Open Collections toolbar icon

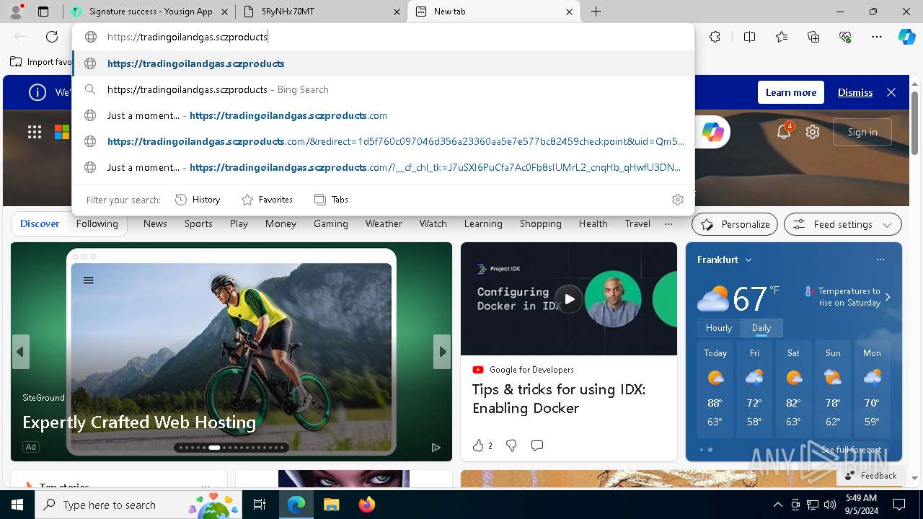point(813,37)
